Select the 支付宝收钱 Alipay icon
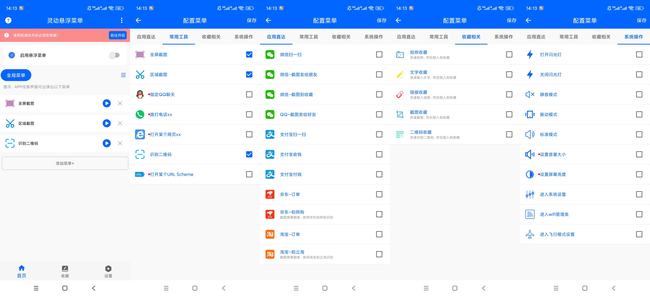 point(270,154)
